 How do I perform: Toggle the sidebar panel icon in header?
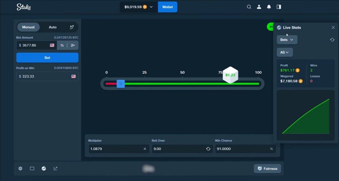(x=279, y=7)
